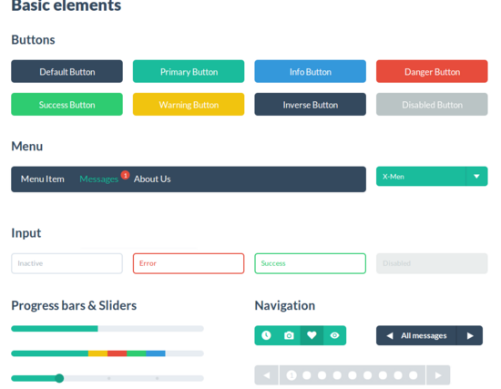The width and height of the screenshot is (501, 389).
Task: Select the last pagination dot
Action: coord(414,375)
